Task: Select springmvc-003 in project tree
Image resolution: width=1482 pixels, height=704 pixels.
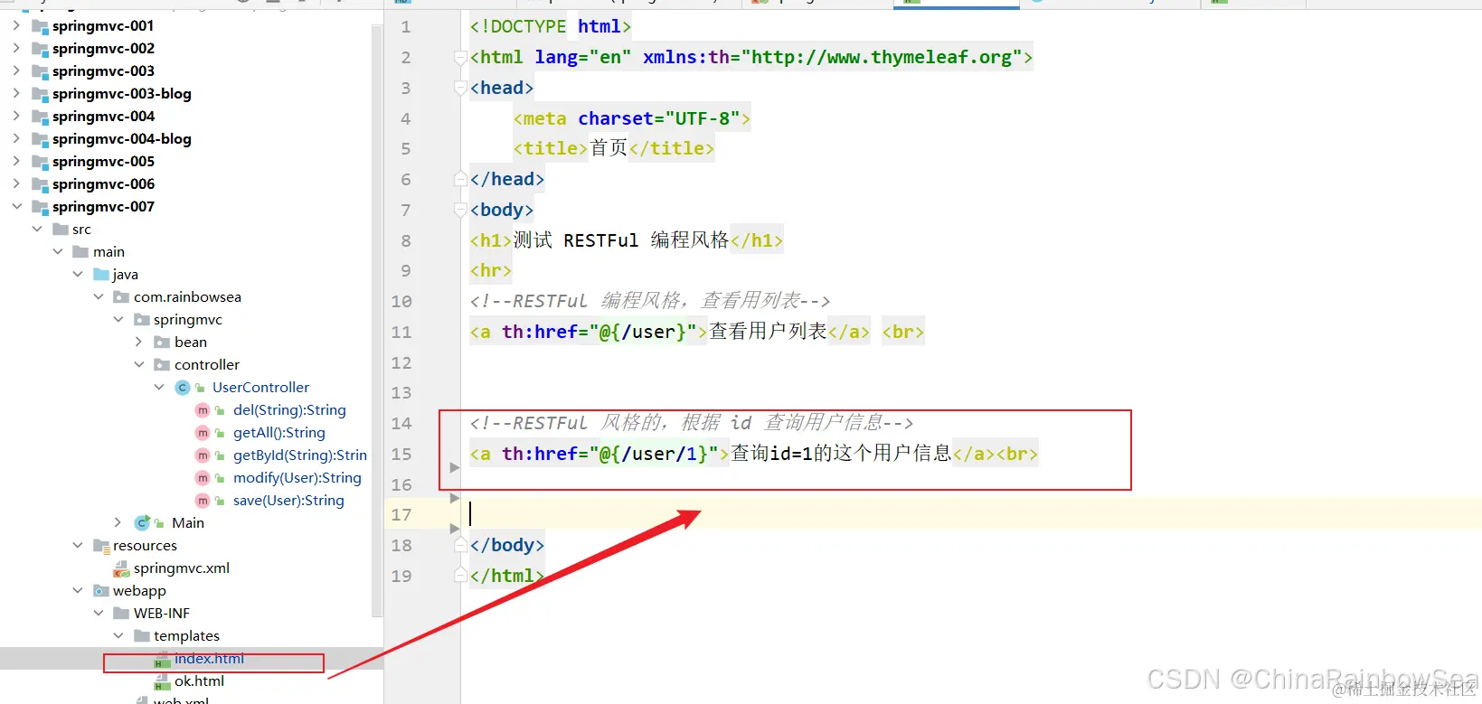Action: tap(103, 70)
